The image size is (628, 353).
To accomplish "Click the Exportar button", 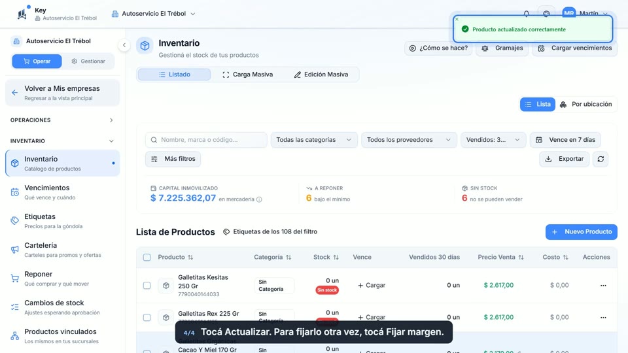I will pos(564,159).
